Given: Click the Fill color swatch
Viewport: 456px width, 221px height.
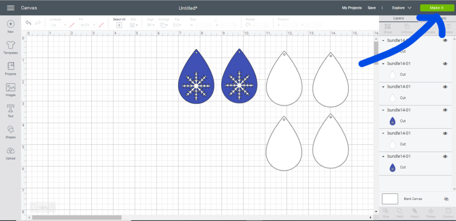Looking at the screenshot, I should point(101,25).
